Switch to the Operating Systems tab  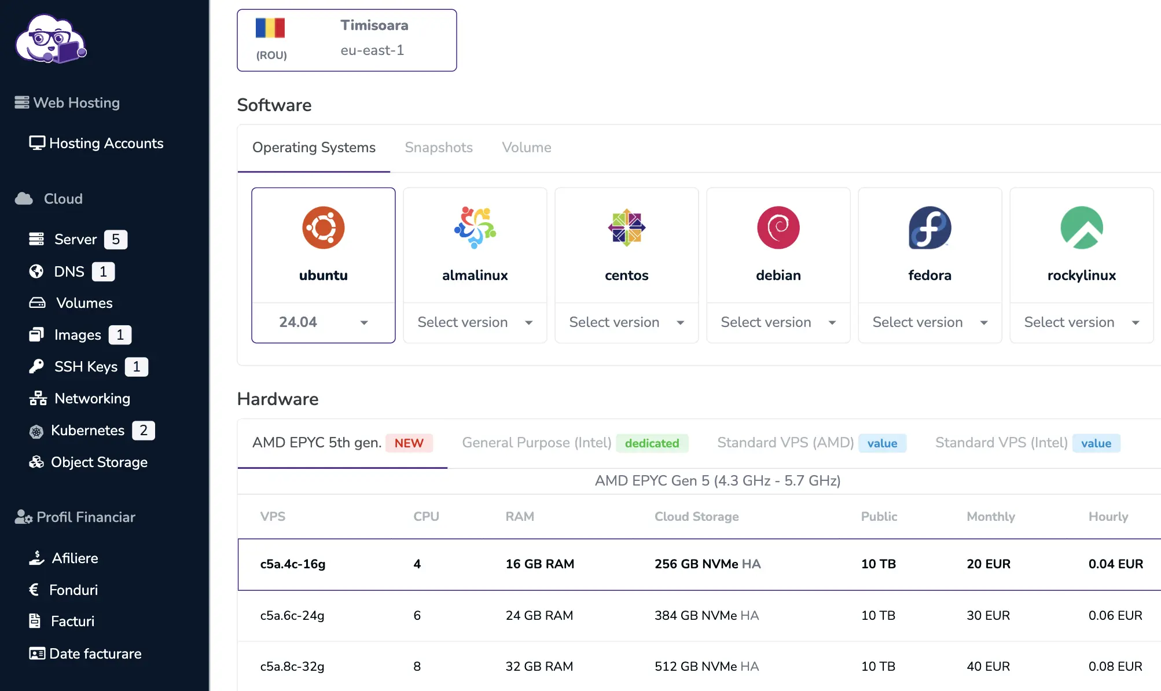coord(314,148)
